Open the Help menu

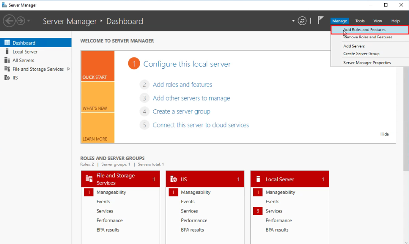point(395,21)
